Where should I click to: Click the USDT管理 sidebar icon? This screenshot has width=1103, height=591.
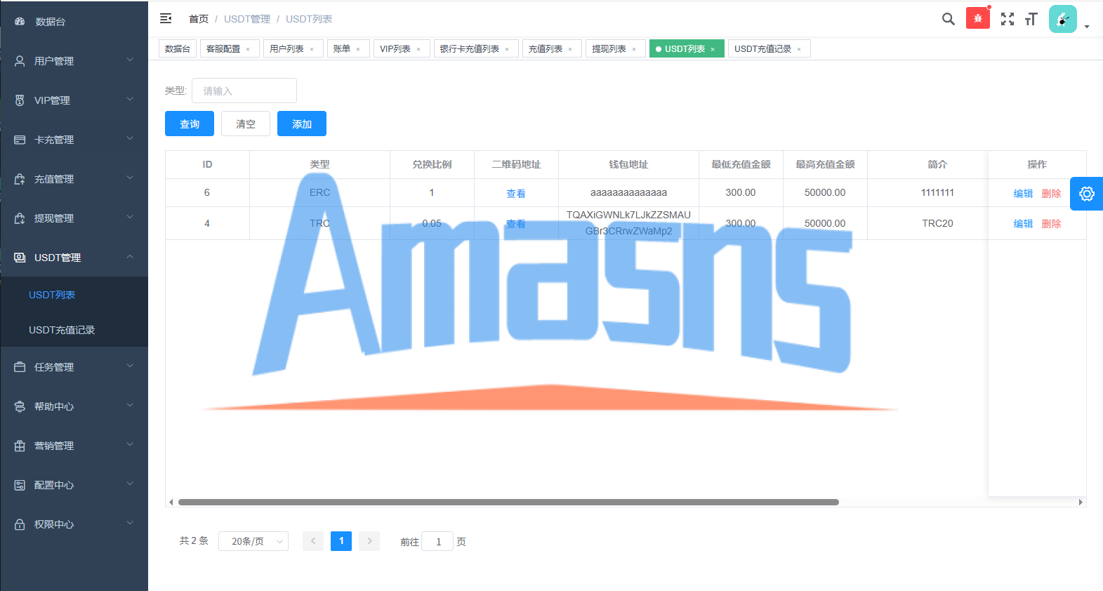coord(20,258)
